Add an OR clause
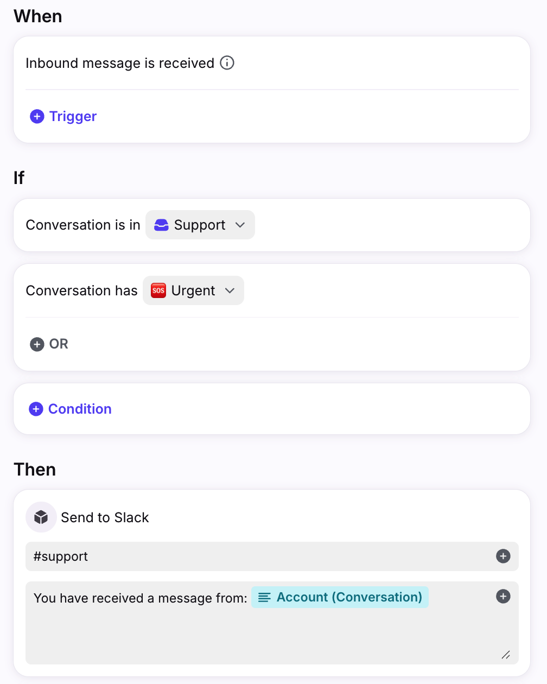This screenshot has width=547, height=684. point(59,344)
